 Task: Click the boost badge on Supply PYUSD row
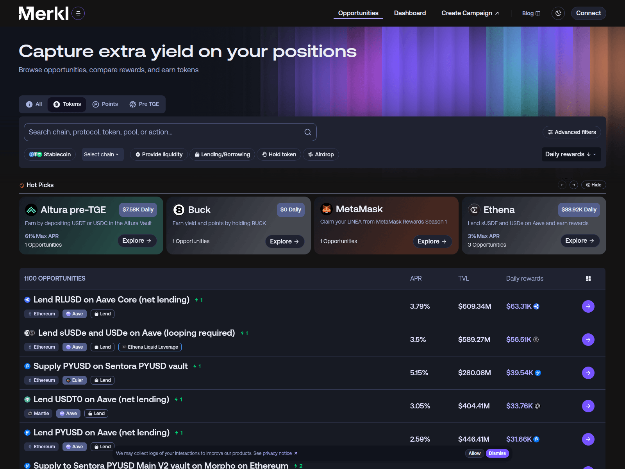(x=197, y=367)
